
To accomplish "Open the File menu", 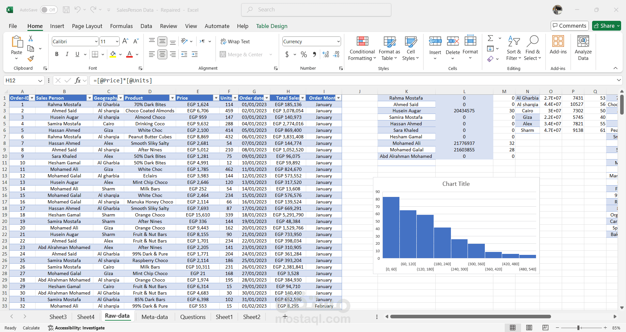I will tap(13, 26).
